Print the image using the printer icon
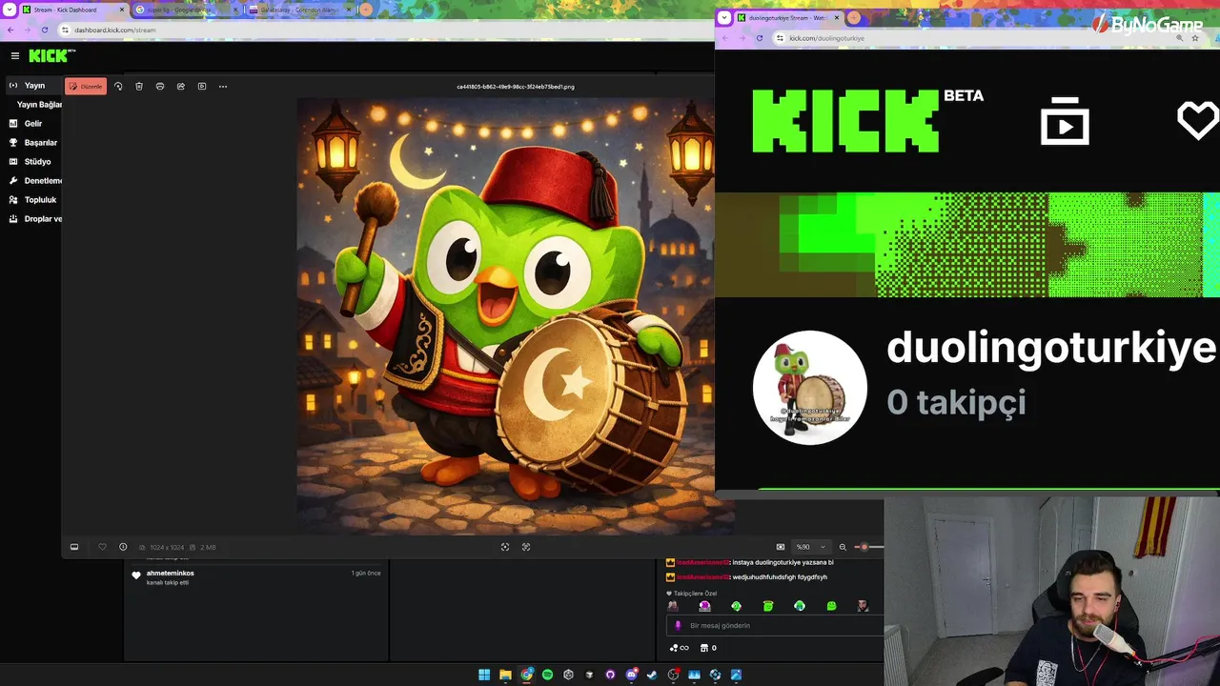This screenshot has width=1220, height=686. (160, 86)
